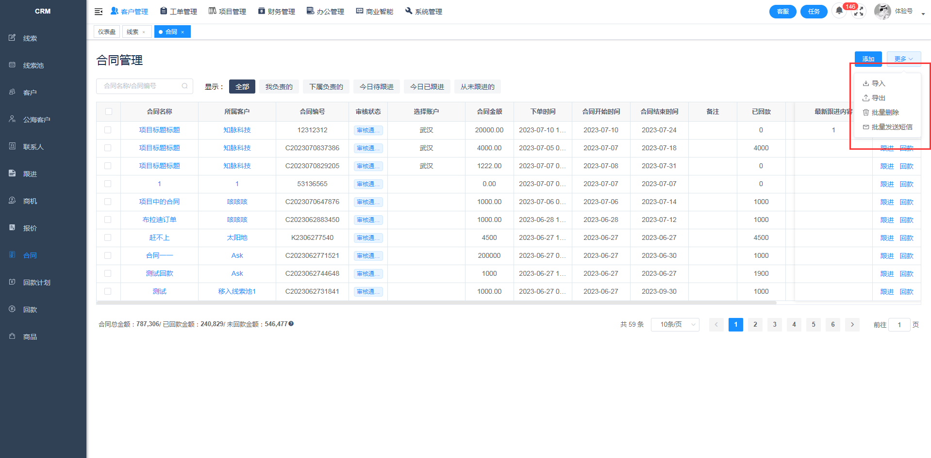This screenshot has height=458, width=931.
Task: Click the 添加 button to add contract
Action: 868,59
